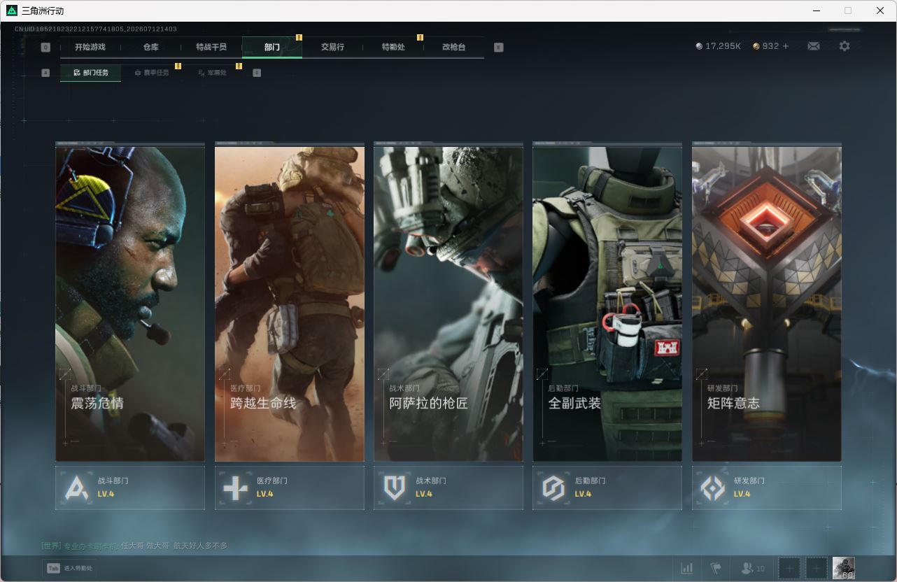This screenshot has width=897, height=582.
Task: Click the world chat message line
Action: pos(134,546)
